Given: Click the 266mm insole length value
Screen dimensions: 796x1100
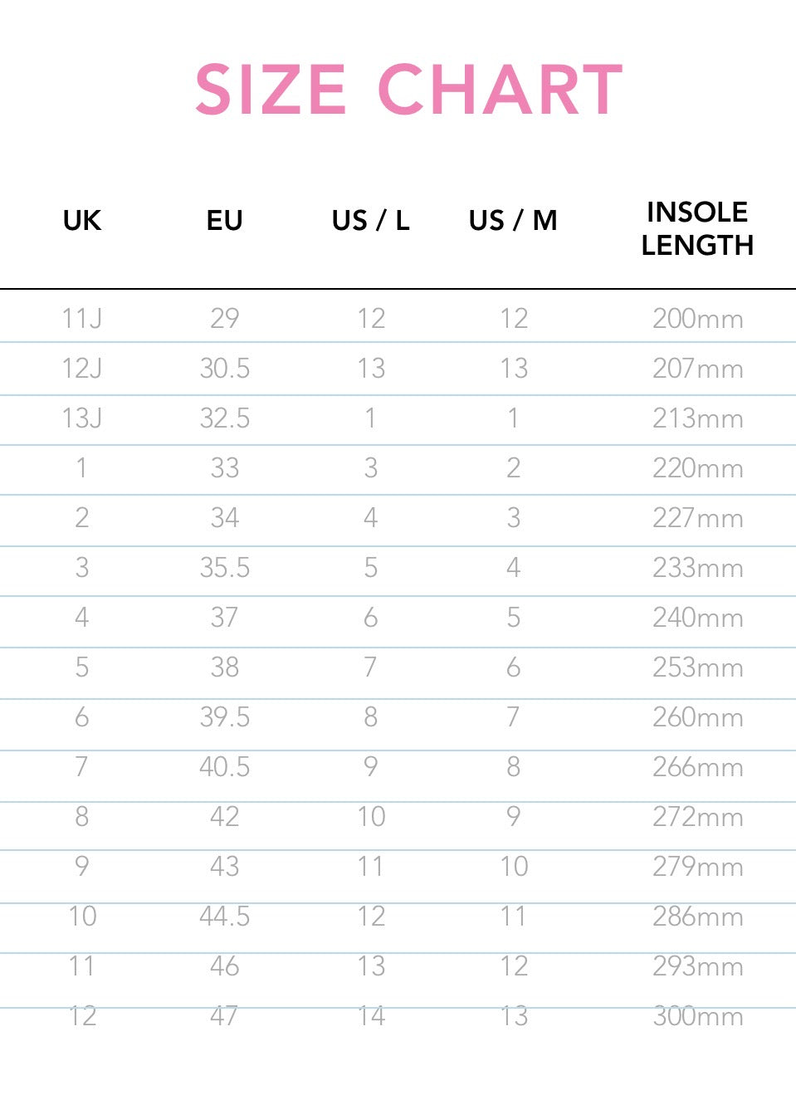Looking at the screenshot, I should click(697, 767).
